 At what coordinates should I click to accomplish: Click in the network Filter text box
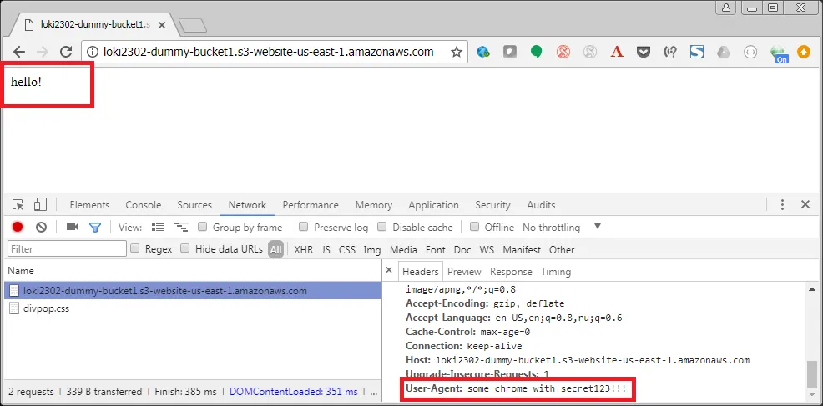(x=67, y=248)
